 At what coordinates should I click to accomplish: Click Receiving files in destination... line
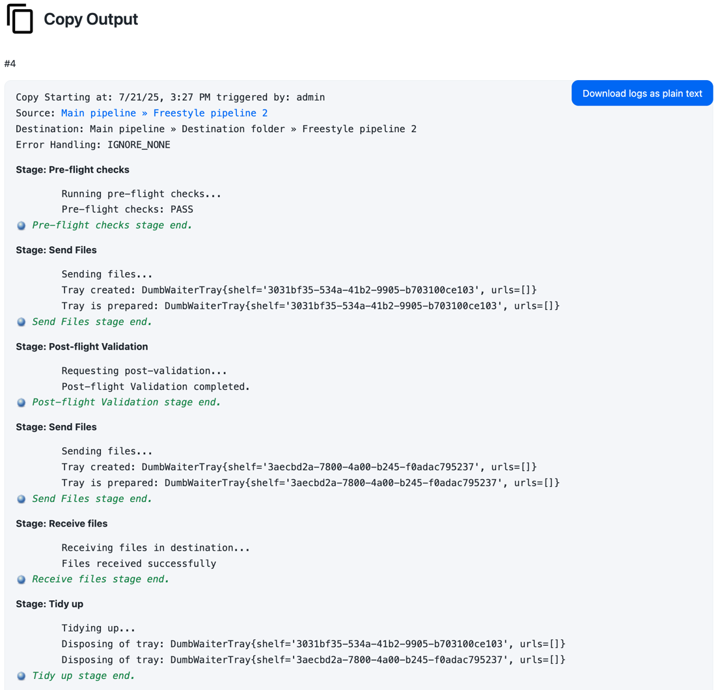click(156, 547)
